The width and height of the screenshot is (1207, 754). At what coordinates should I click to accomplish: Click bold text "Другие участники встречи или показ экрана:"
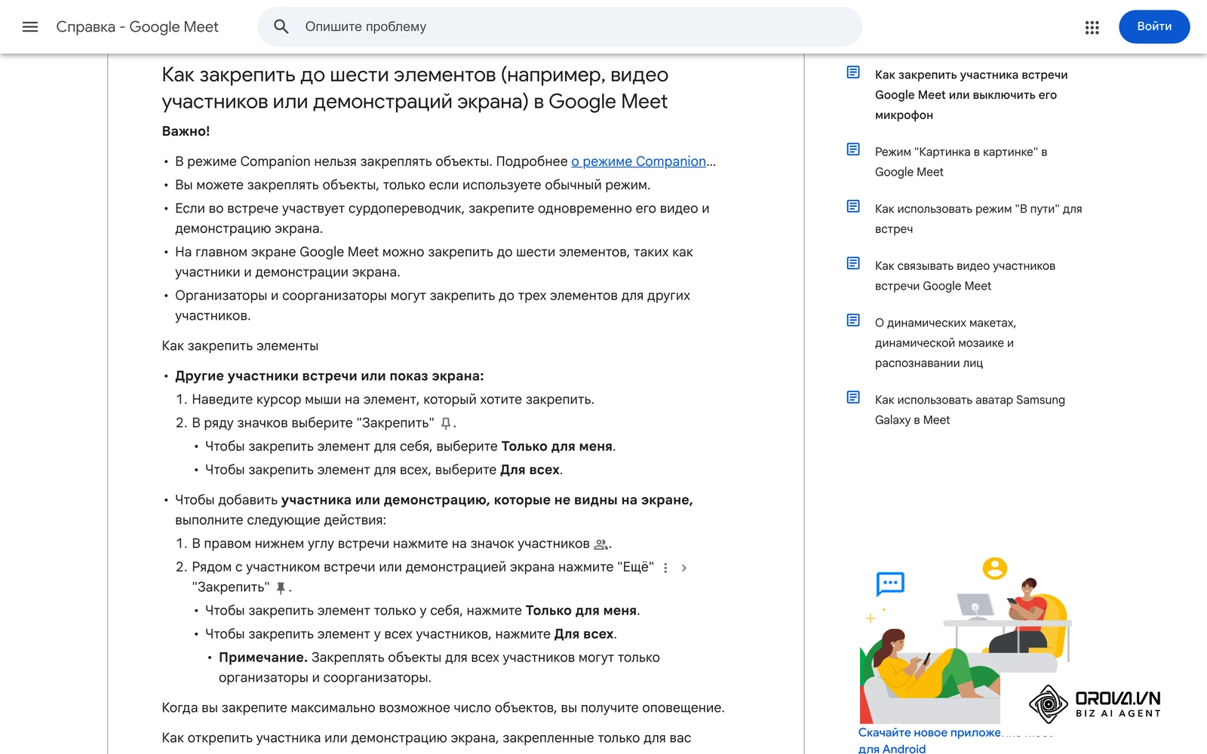click(x=330, y=376)
